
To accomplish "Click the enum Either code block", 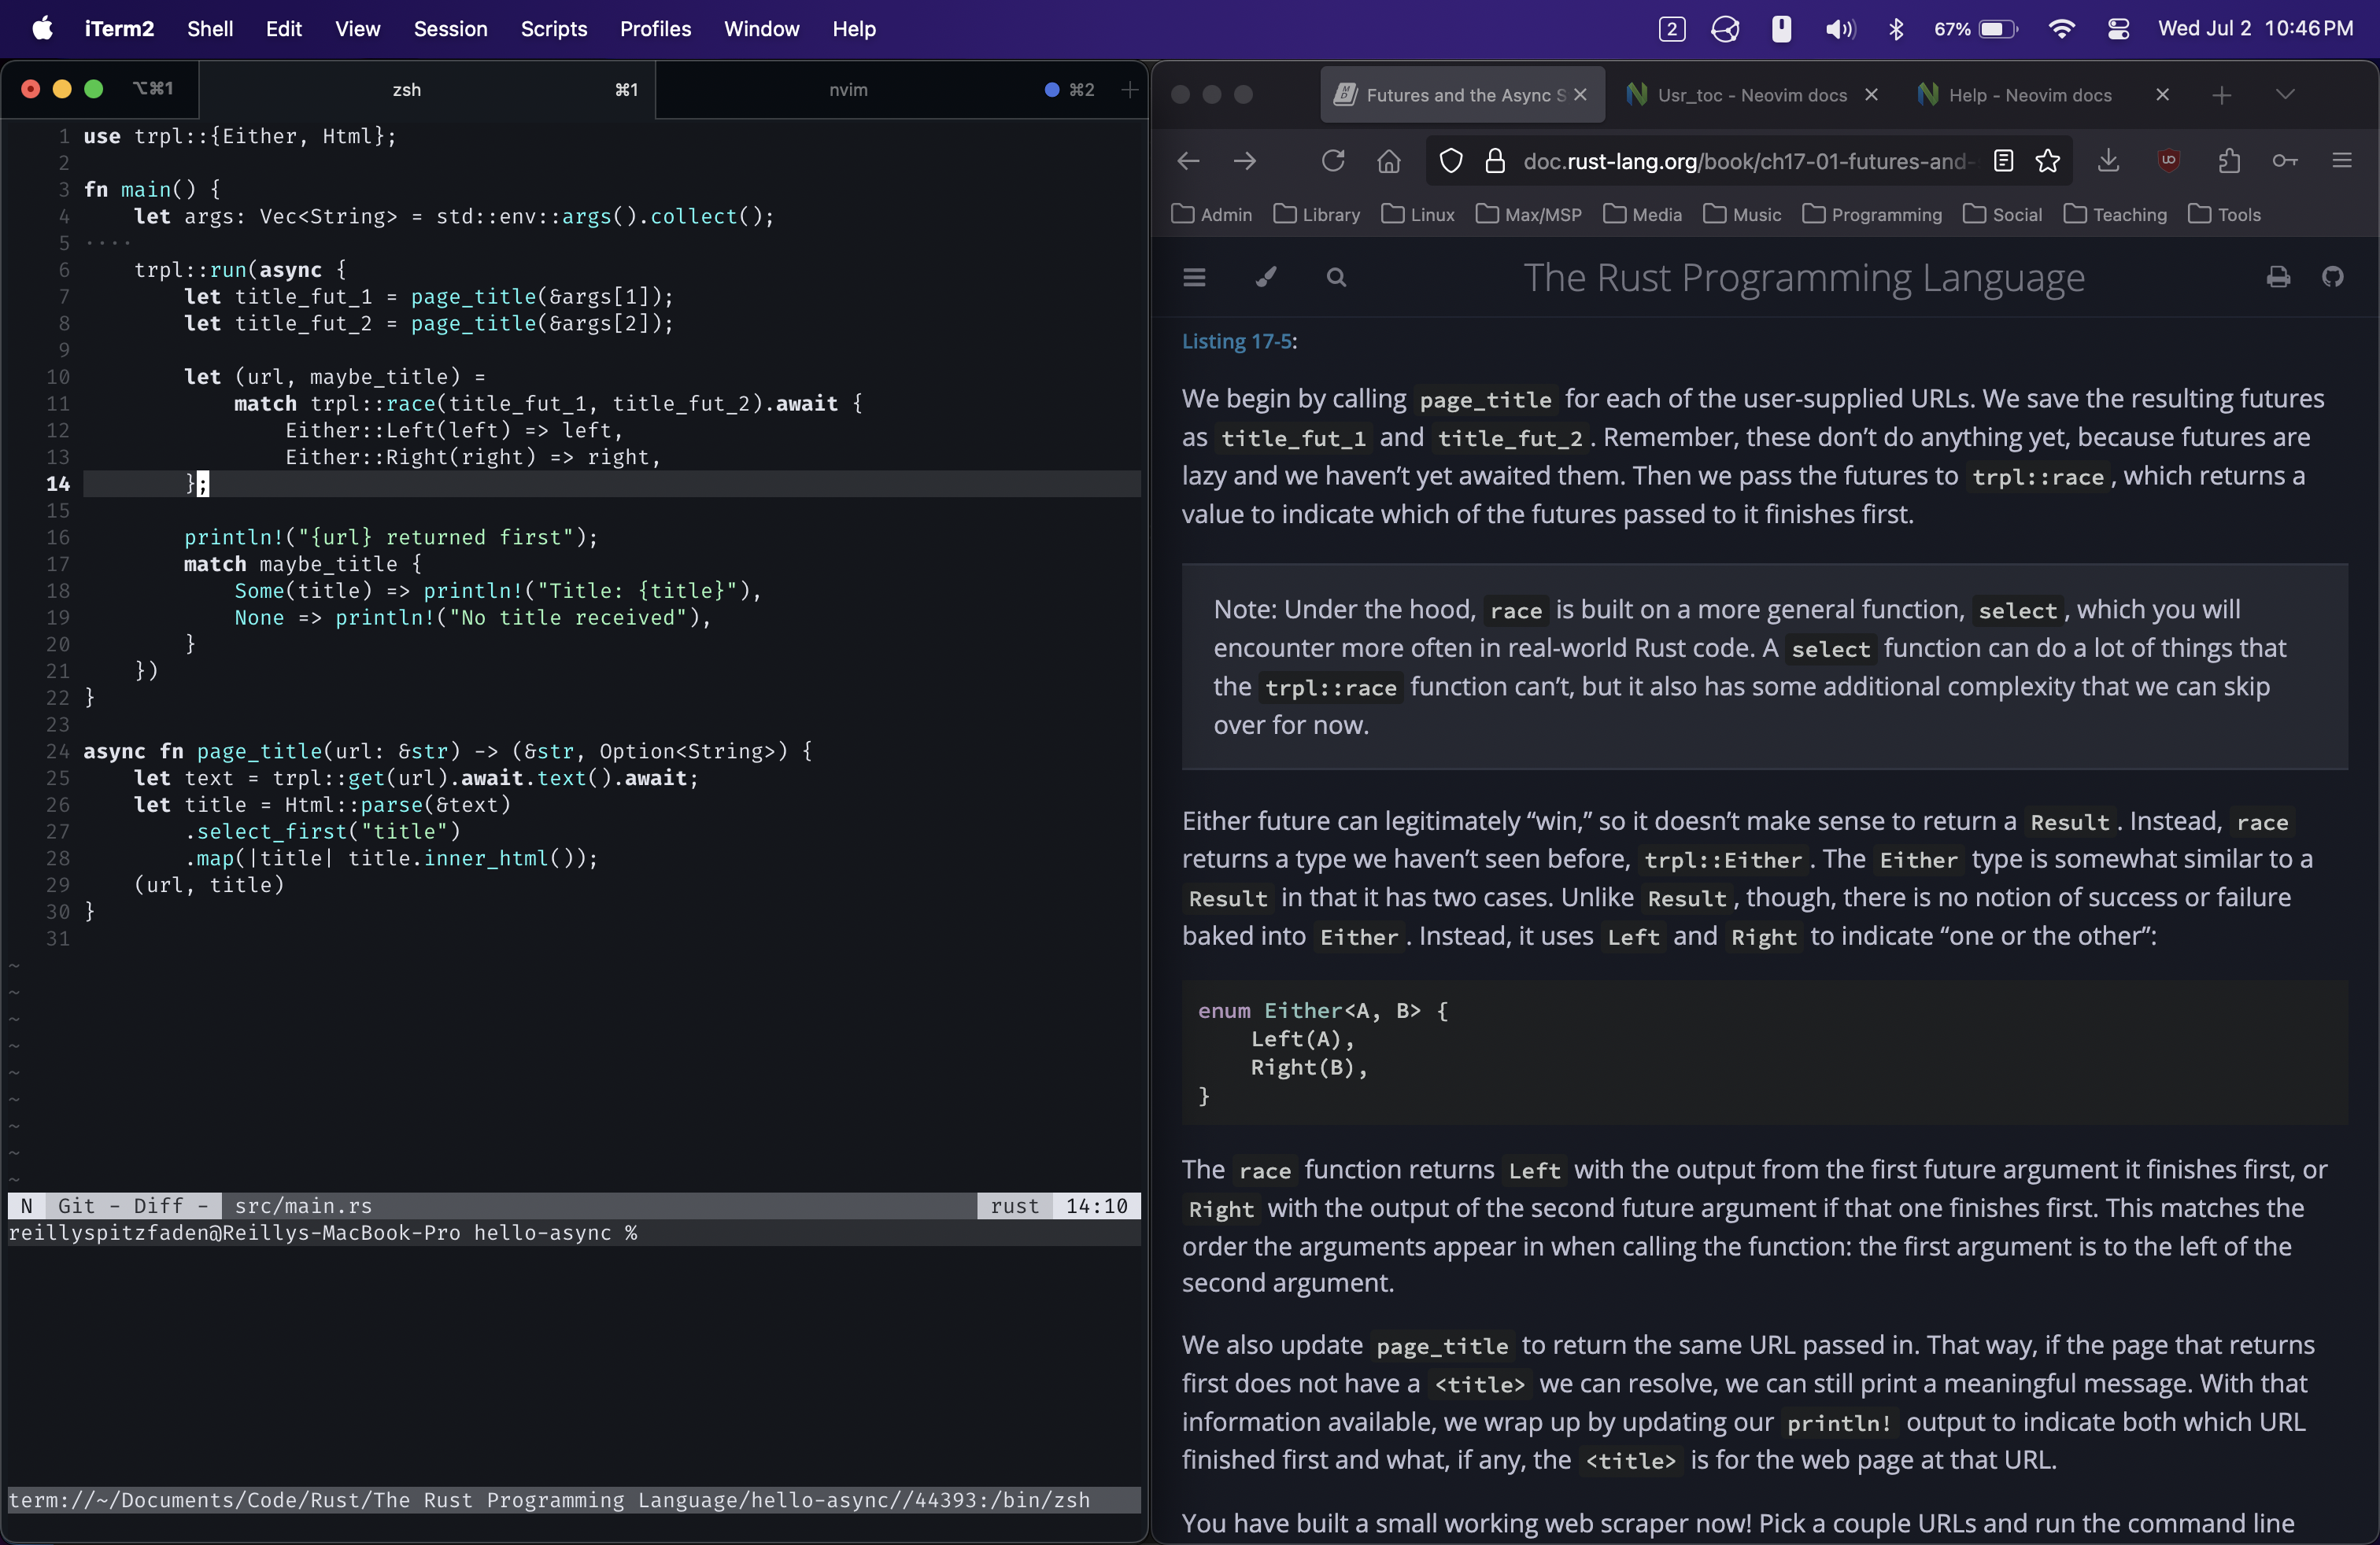I will [x=1765, y=1053].
